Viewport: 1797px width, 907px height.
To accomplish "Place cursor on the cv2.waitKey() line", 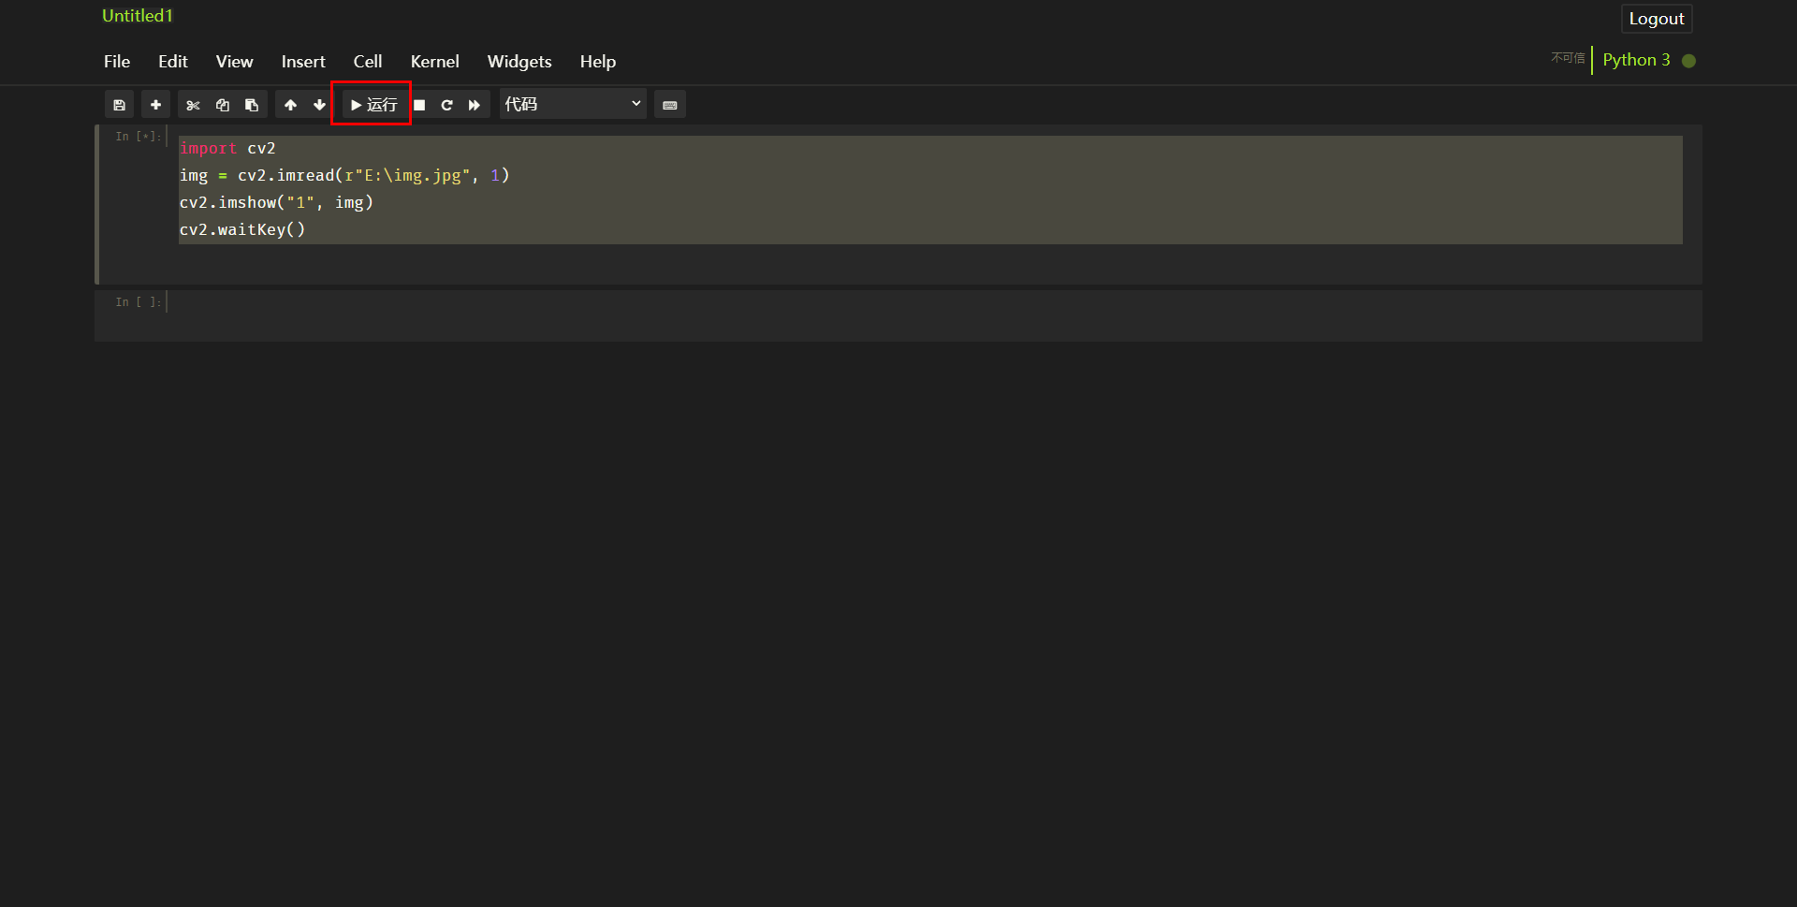I will click(x=242, y=229).
